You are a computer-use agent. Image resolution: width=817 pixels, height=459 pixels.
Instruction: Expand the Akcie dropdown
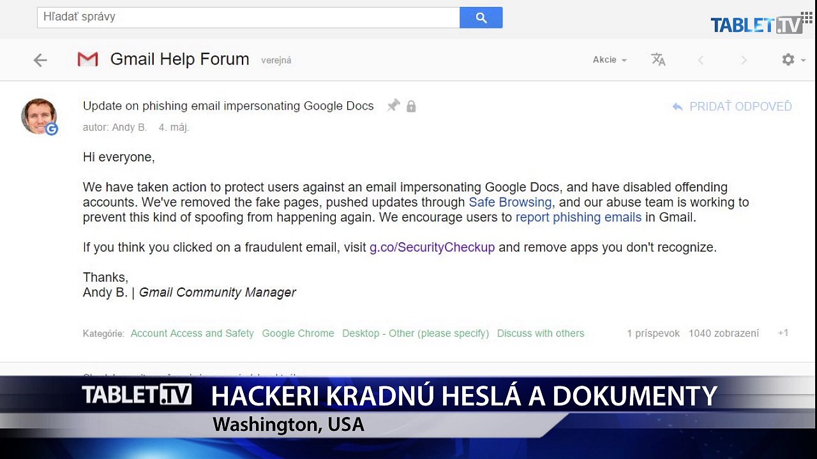pyautogui.click(x=610, y=60)
